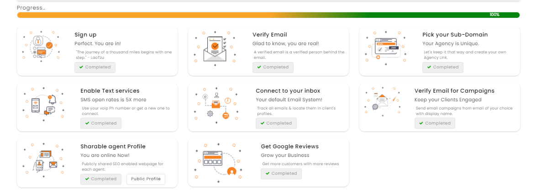This screenshot has width=542, height=193.
Task: Click Completed button under Pick your Sub-Domain
Action: 443,68
